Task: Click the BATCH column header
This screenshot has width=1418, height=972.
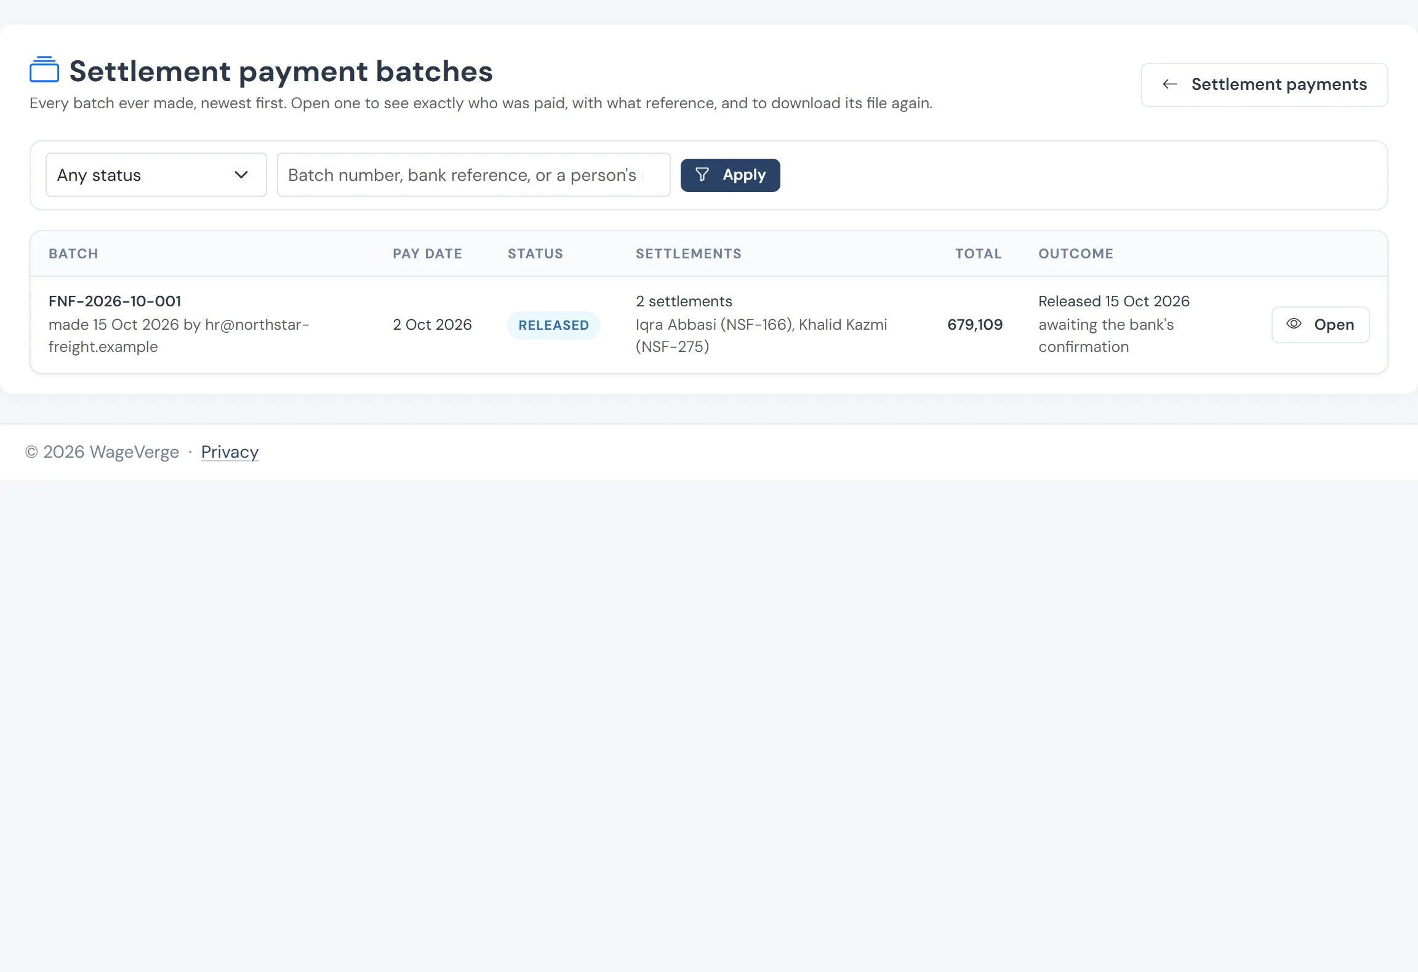Action: coord(73,253)
